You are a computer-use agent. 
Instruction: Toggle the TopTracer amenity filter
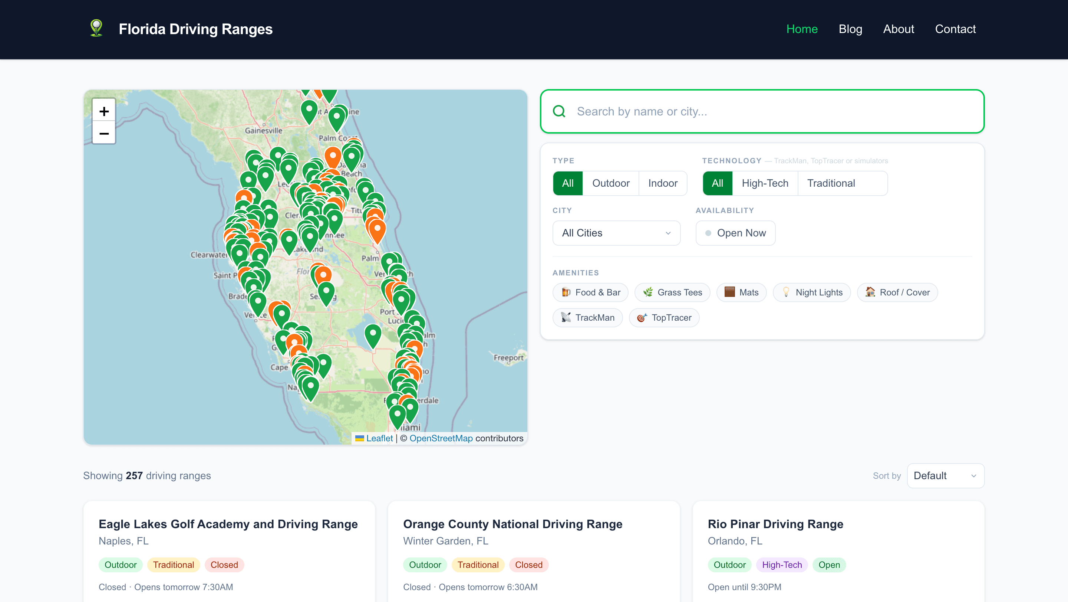[664, 317]
